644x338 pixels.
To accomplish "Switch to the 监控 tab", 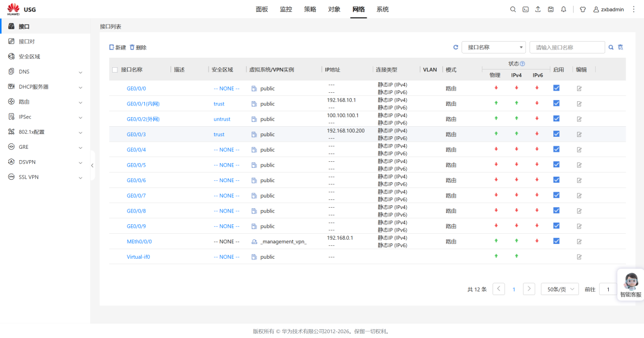I will (x=286, y=10).
